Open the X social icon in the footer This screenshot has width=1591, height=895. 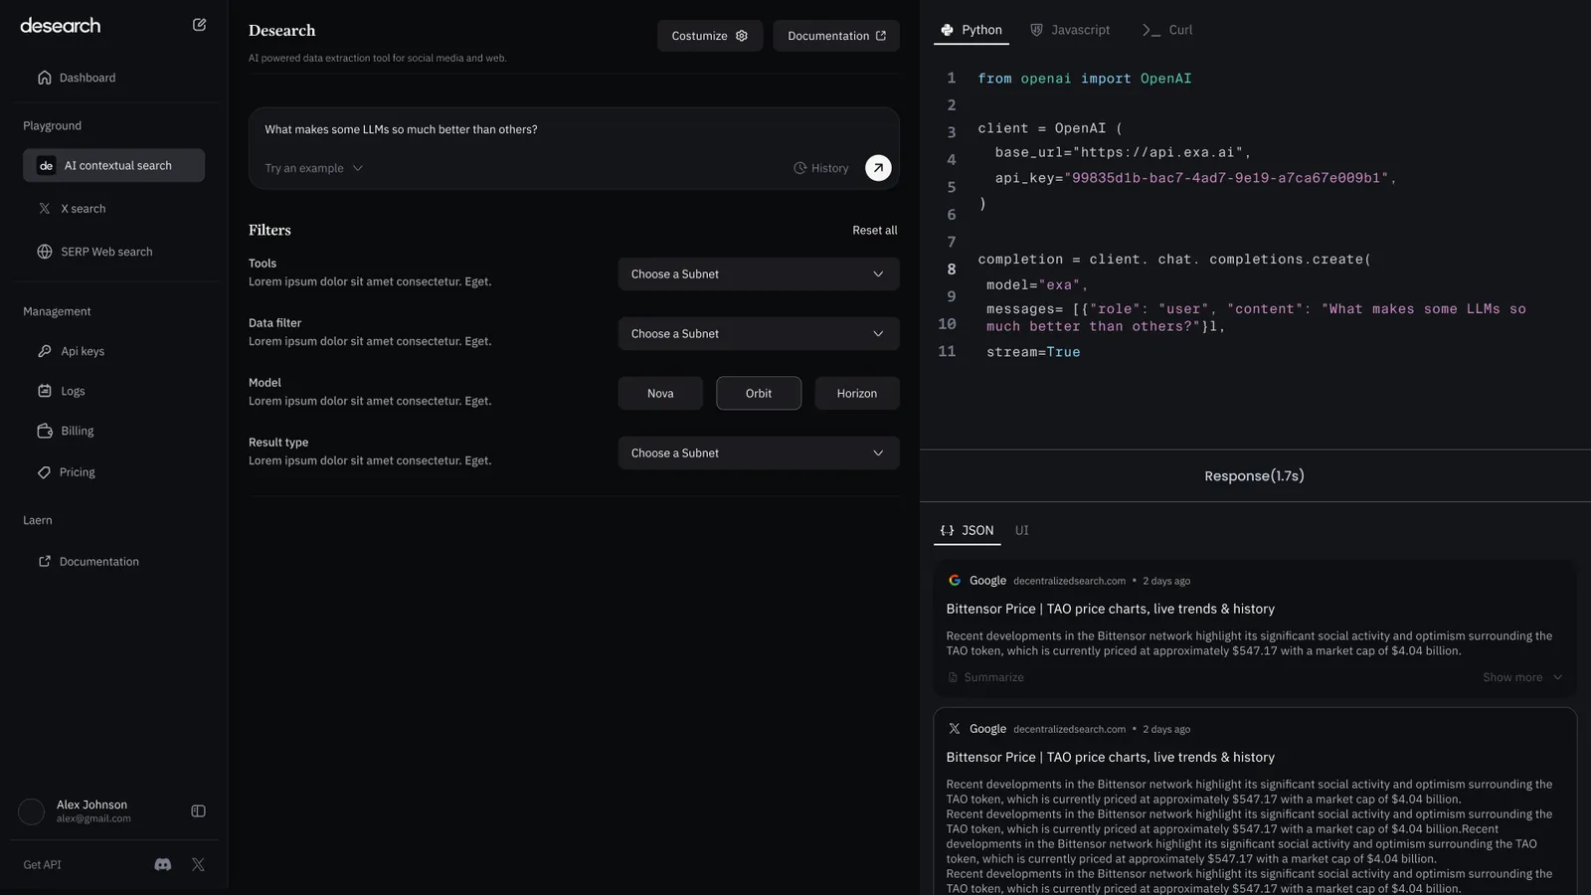click(198, 865)
